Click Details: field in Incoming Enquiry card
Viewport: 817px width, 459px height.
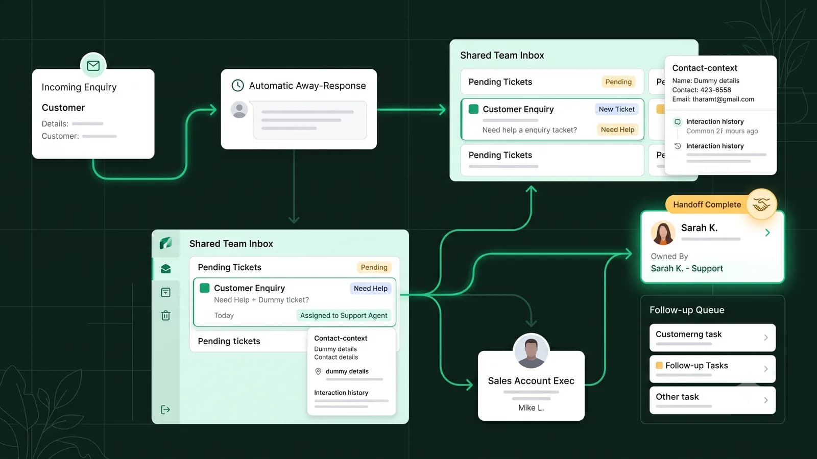coord(73,123)
